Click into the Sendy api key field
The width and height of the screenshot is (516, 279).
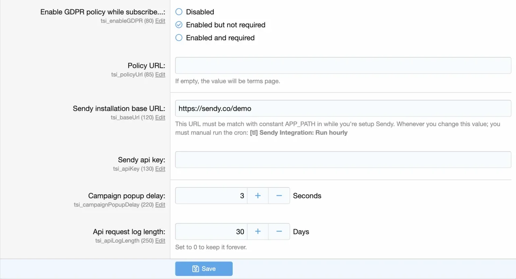point(343,160)
